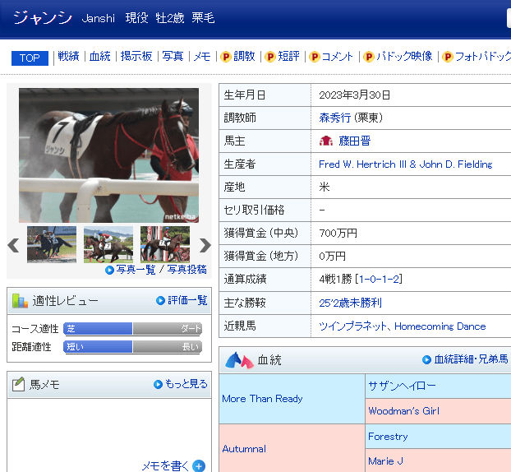Click the arrow icon before 写真一覧
This screenshot has width=511, height=472.
[110, 270]
